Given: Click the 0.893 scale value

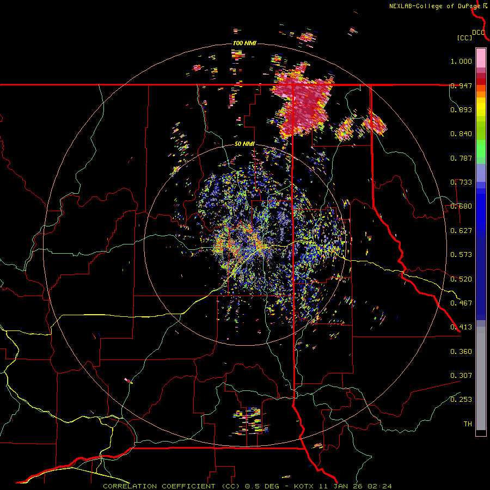Looking at the screenshot, I should click(461, 109).
